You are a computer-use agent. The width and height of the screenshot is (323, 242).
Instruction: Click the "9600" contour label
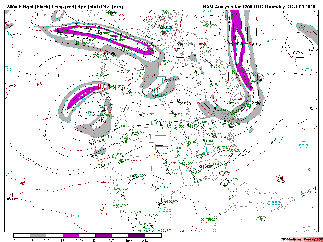point(312,109)
